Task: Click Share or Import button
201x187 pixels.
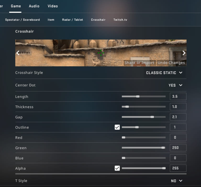Action: pos(139,63)
